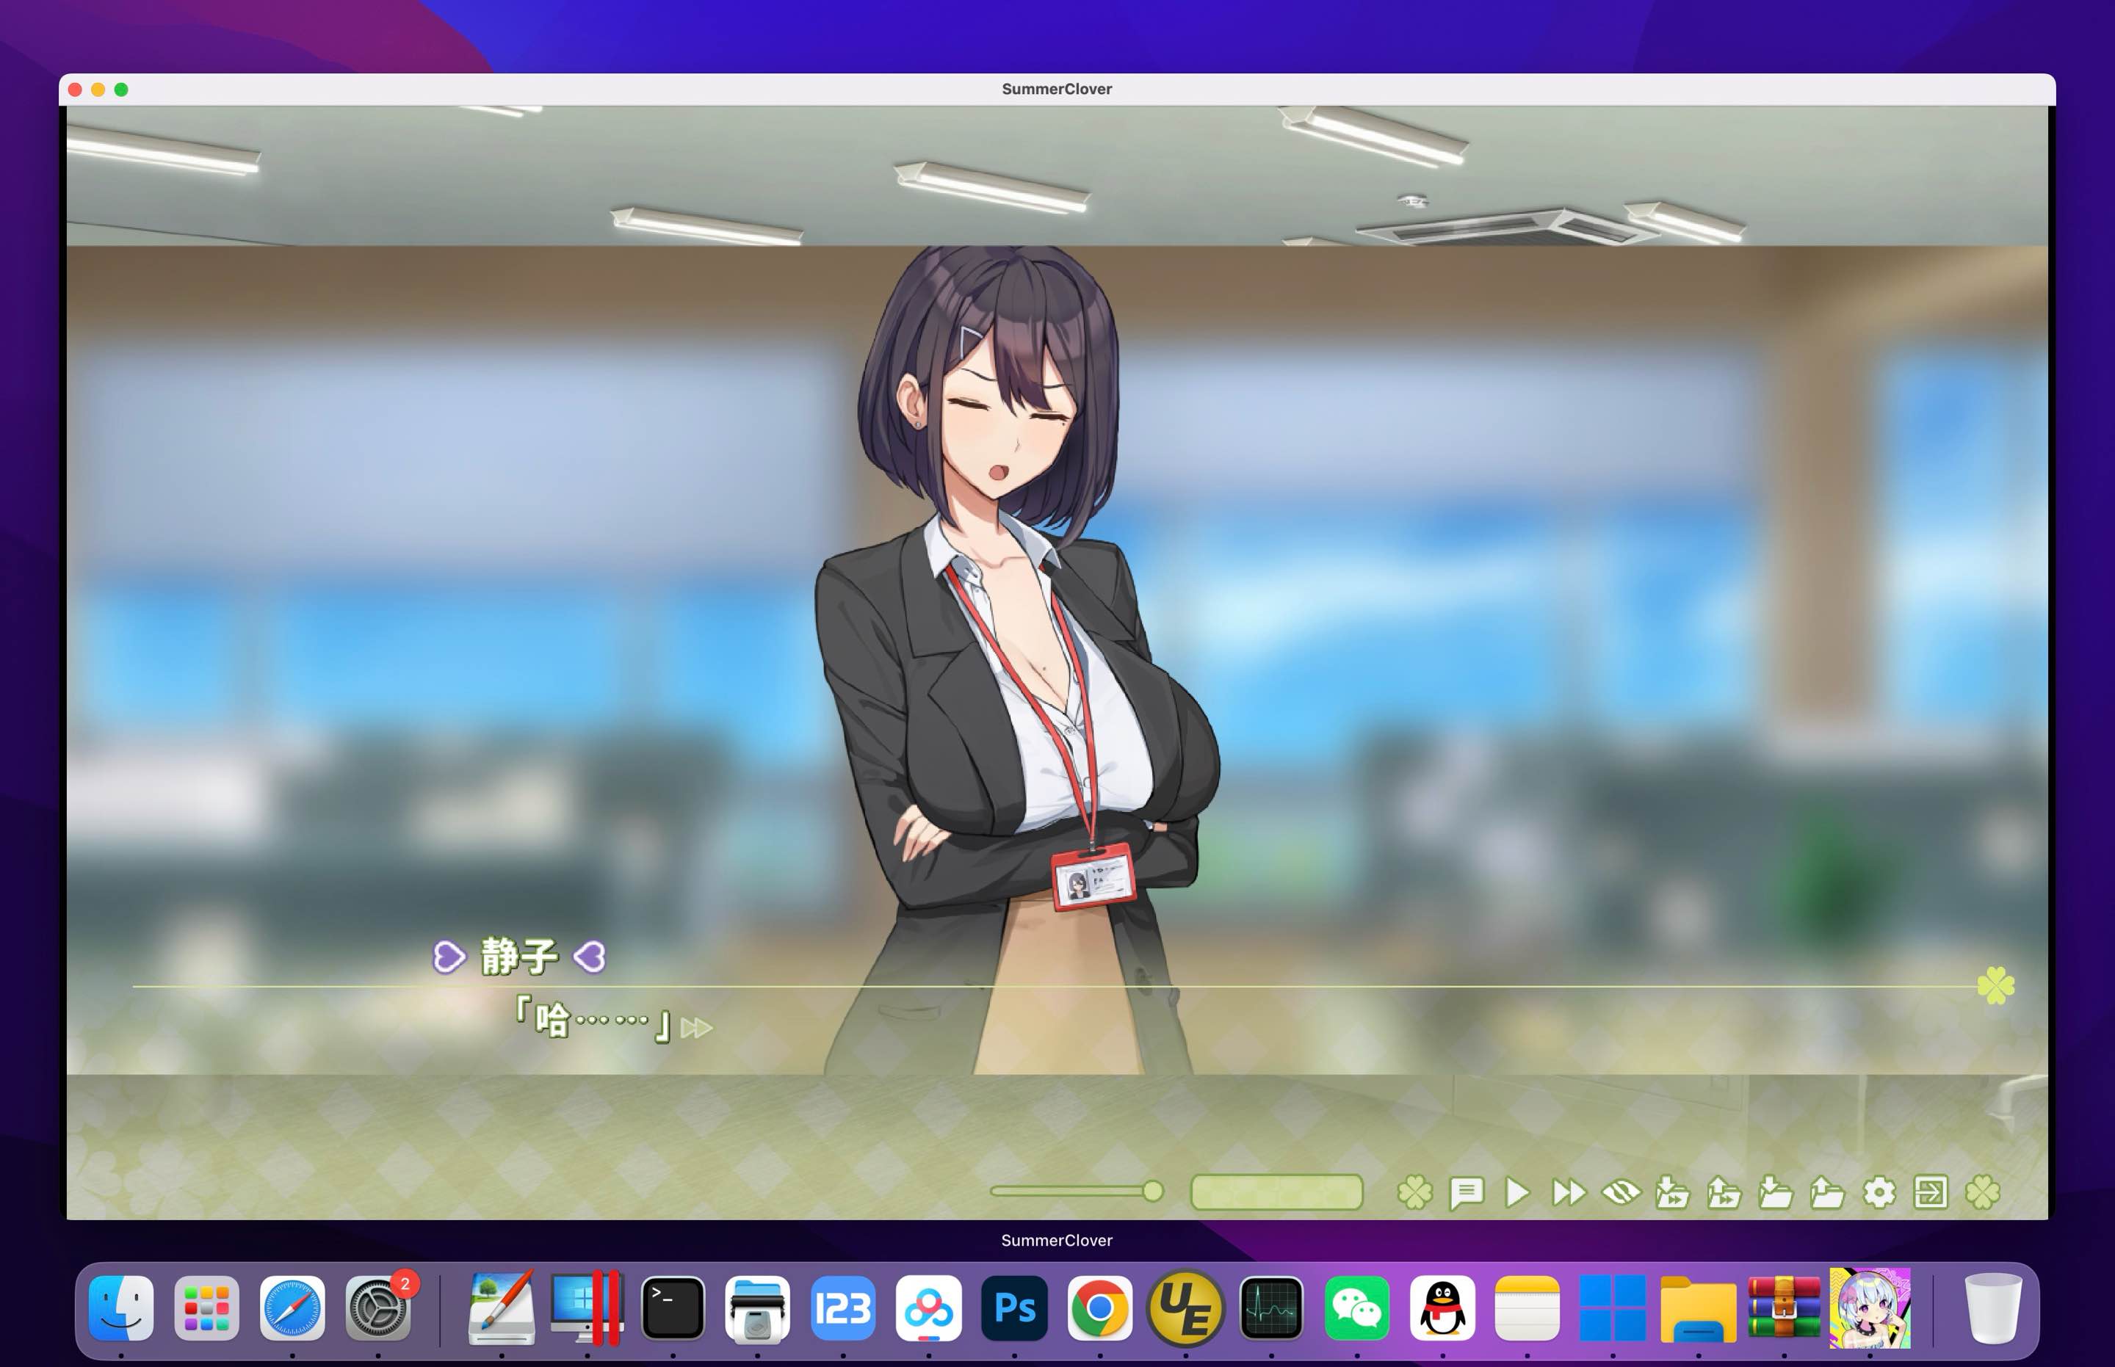Open Photoshop from the dock
Screen dimensions: 2115x1367
pyautogui.click(x=1014, y=1308)
